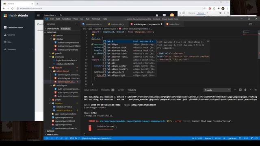This screenshot has width=260, height=146.
Task: Expand the NPM SCRIPTS section
Action: click(x=52, y=135)
